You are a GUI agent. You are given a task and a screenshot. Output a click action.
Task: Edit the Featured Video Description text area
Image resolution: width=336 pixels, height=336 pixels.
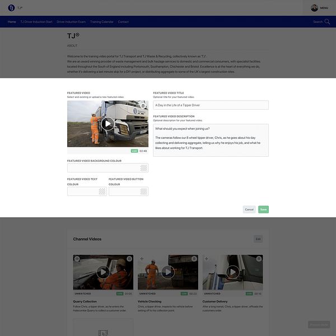point(211,140)
